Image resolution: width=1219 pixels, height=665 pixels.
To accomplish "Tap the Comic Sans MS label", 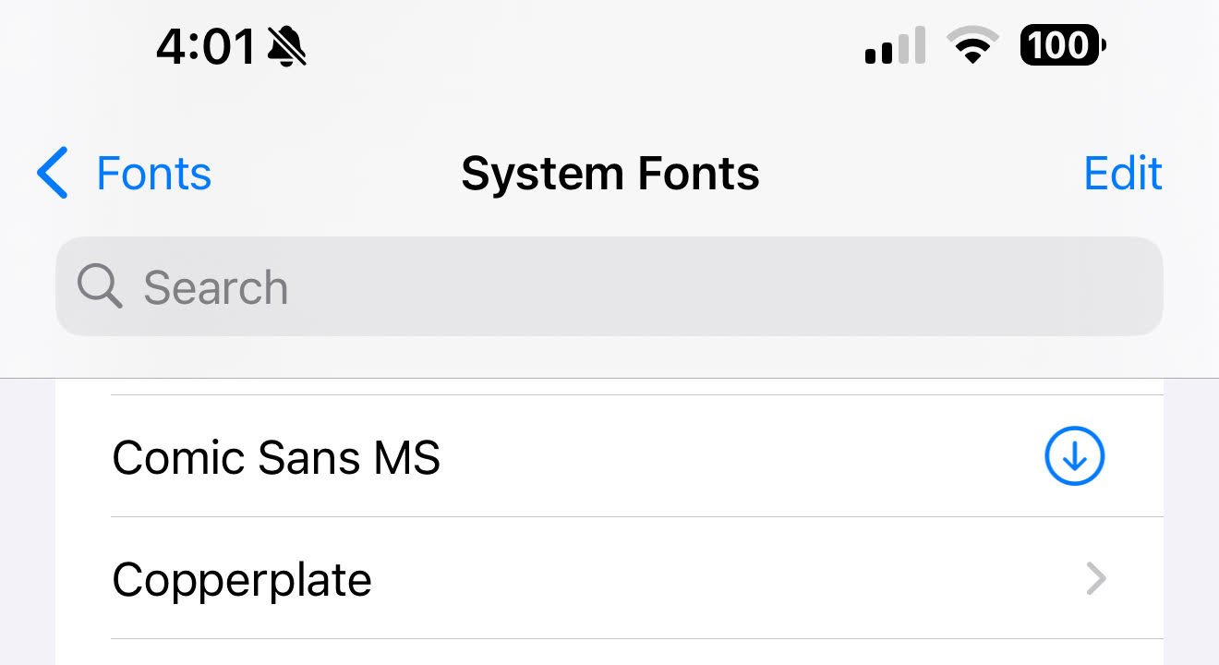I will [x=276, y=457].
